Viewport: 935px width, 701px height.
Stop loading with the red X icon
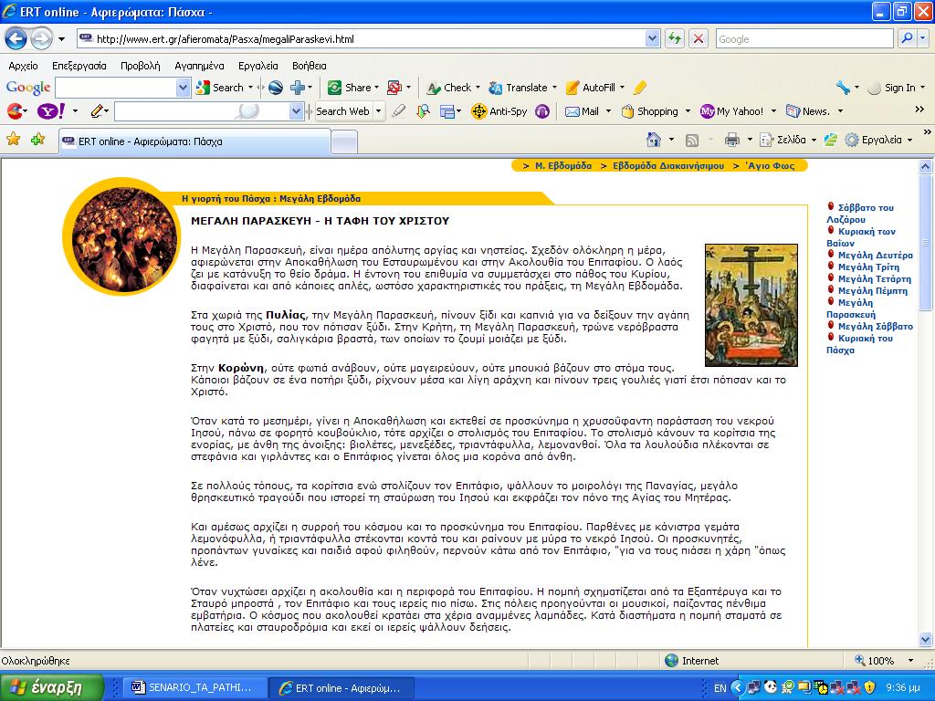point(698,39)
